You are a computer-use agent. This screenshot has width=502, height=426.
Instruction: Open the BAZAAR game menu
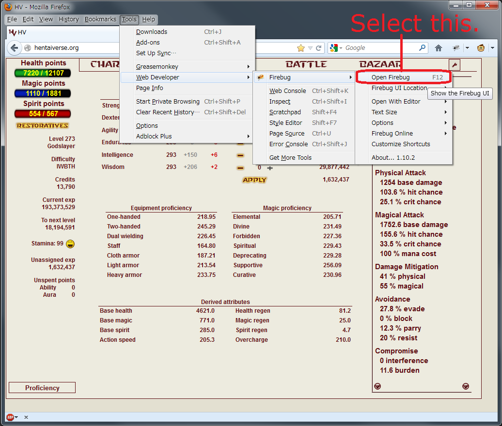[380, 64]
